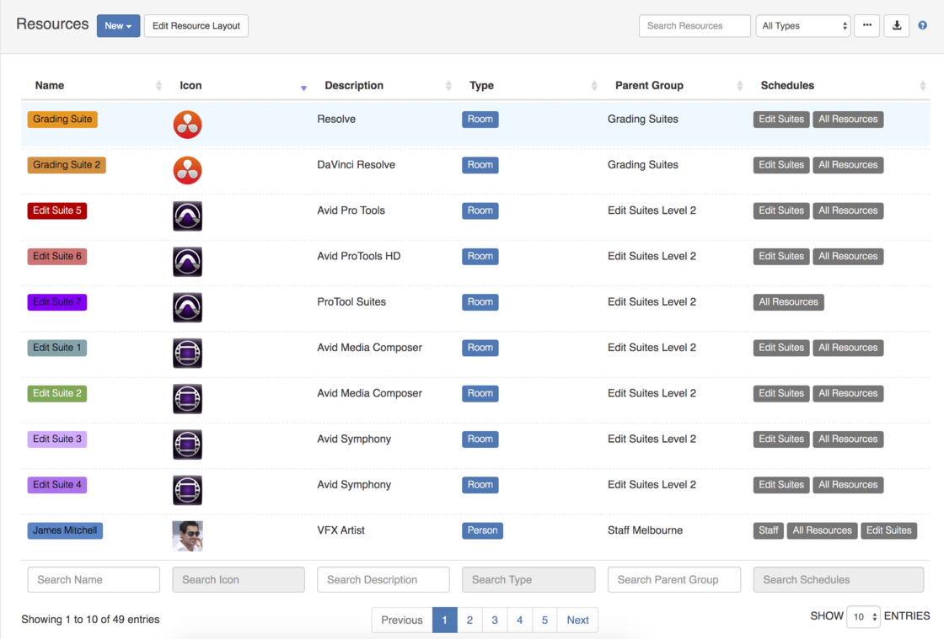Jump to the next page
Viewport: 944px width, 639px height.
(577, 620)
